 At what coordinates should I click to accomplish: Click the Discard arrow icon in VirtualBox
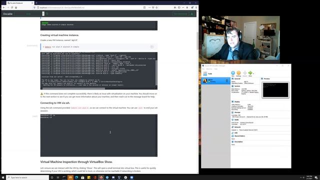(244, 73)
